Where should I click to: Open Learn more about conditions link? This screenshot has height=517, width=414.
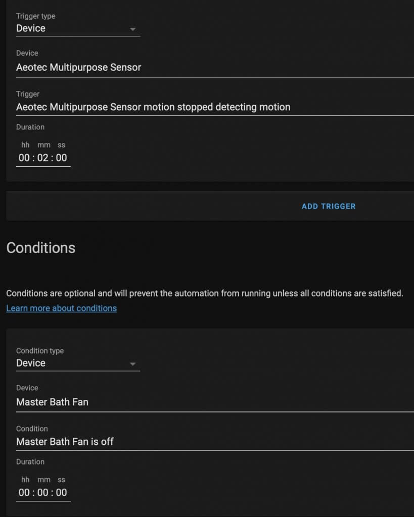point(61,308)
